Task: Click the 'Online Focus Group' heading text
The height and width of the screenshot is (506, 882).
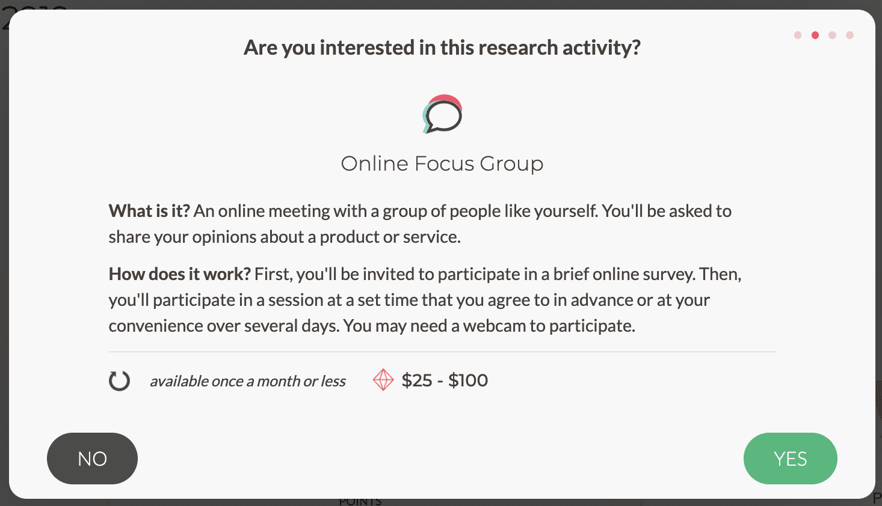Action: 442,163
